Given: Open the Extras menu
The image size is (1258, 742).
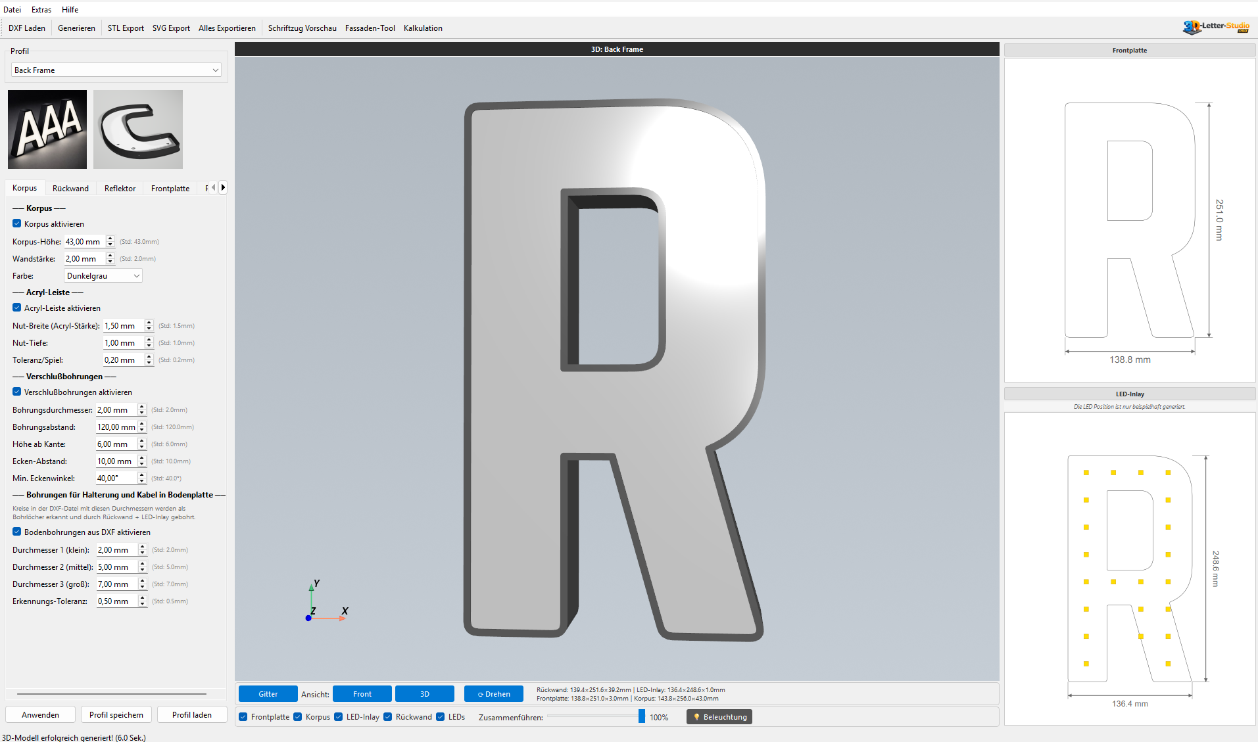Looking at the screenshot, I should pos(41,9).
